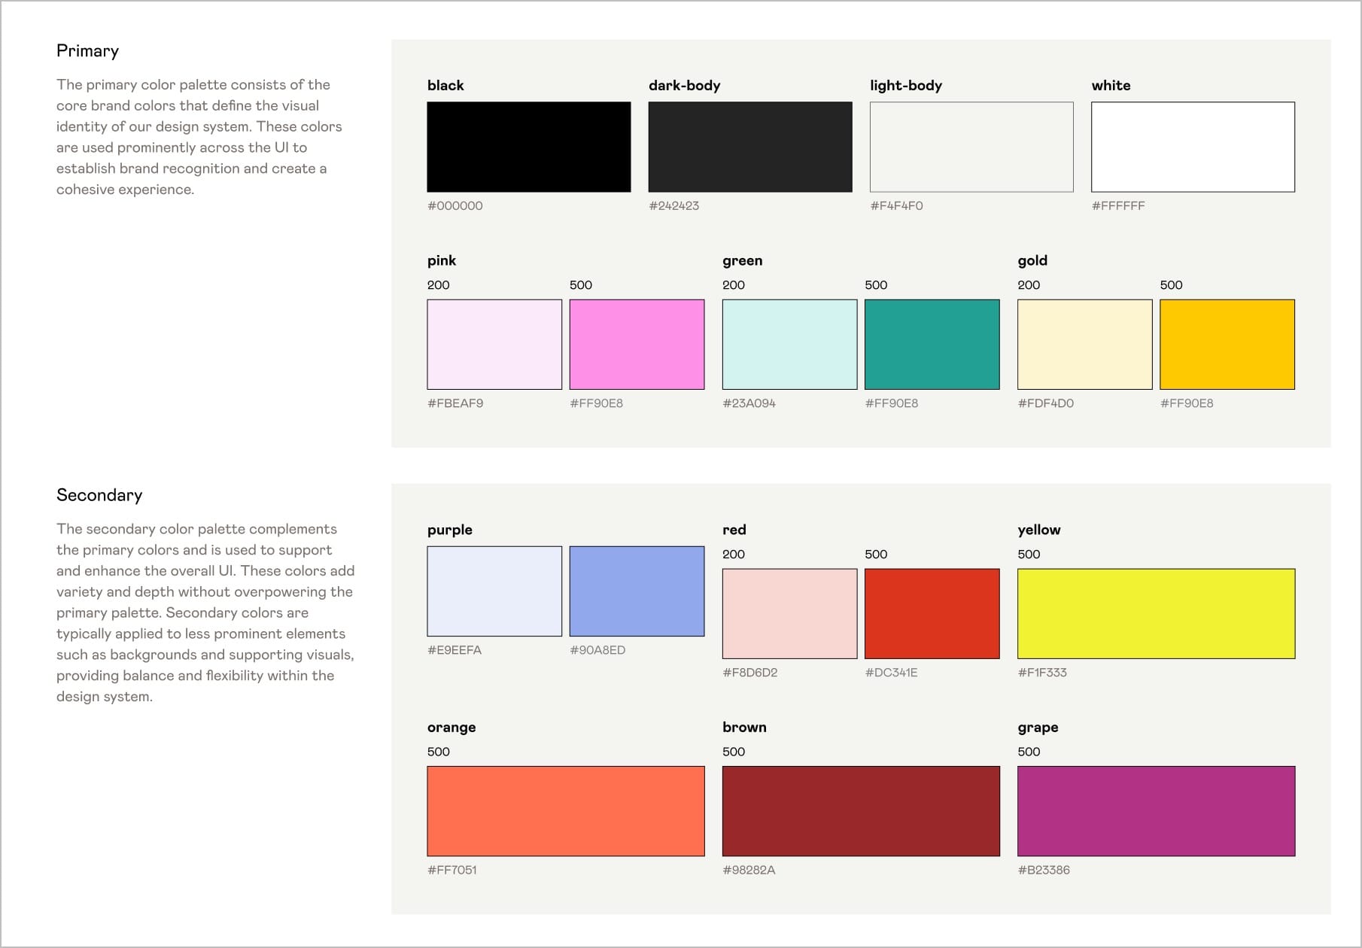1362x948 pixels.
Task: Choose the grape 500 swatch
Action: click(1156, 810)
